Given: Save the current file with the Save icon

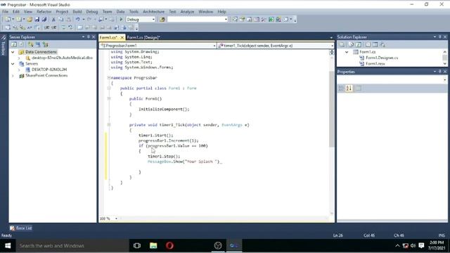Looking at the screenshot, I should (x=37, y=20).
